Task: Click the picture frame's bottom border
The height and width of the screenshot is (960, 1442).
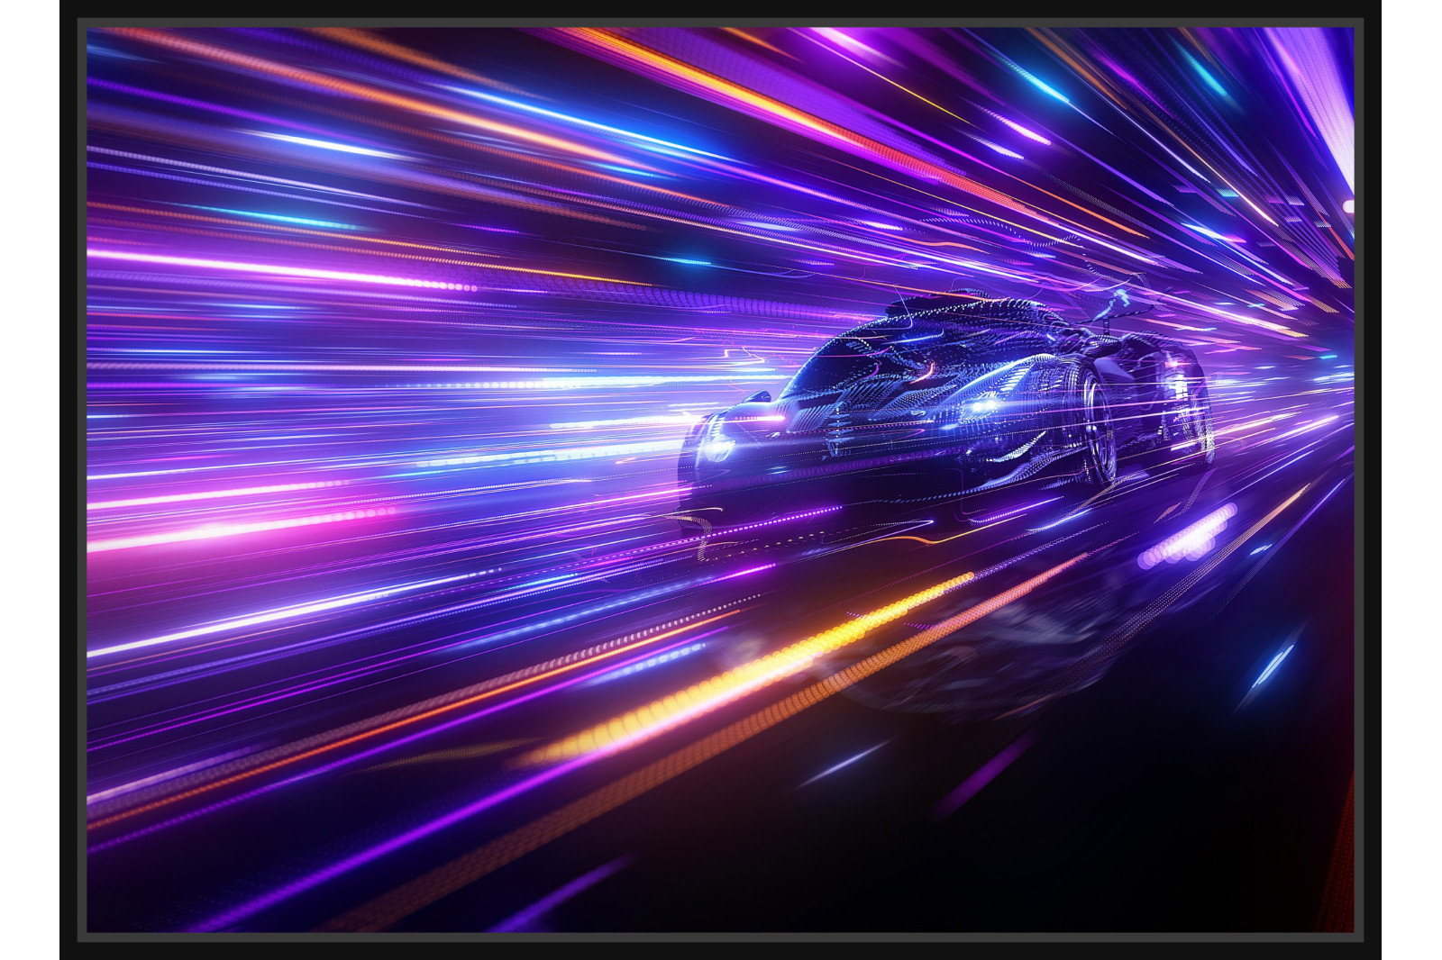Action: pos(721,937)
